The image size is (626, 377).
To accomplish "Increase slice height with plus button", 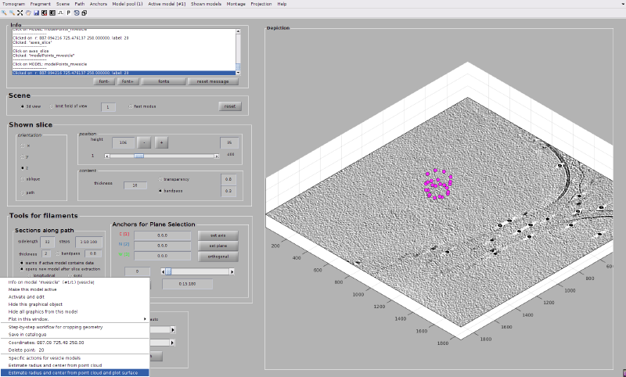I will (x=162, y=142).
